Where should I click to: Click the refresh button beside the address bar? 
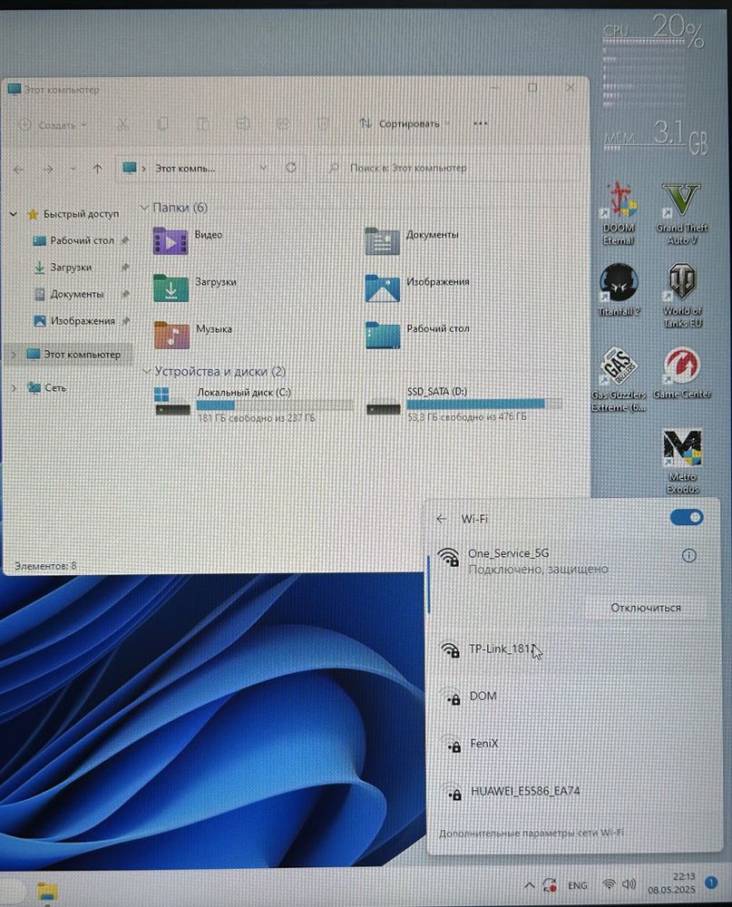coord(291,168)
